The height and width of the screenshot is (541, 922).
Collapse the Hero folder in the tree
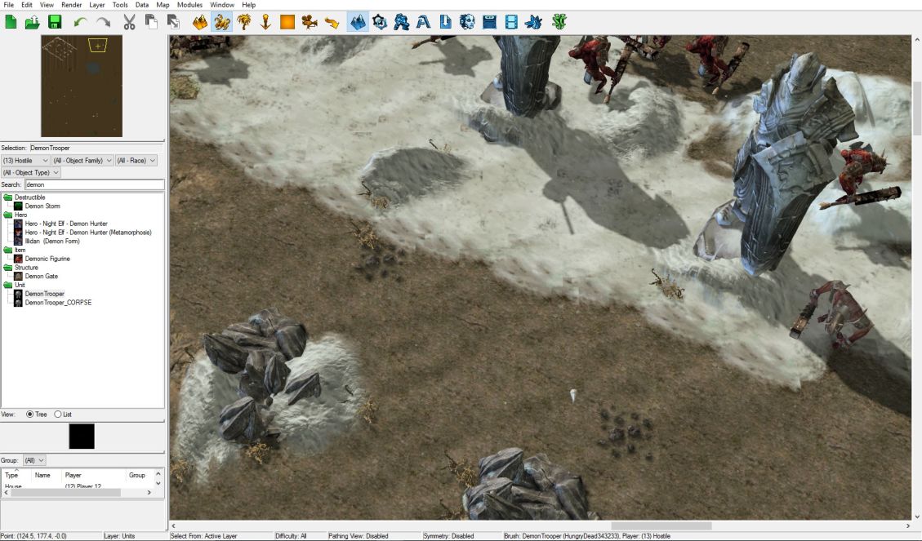coord(7,215)
